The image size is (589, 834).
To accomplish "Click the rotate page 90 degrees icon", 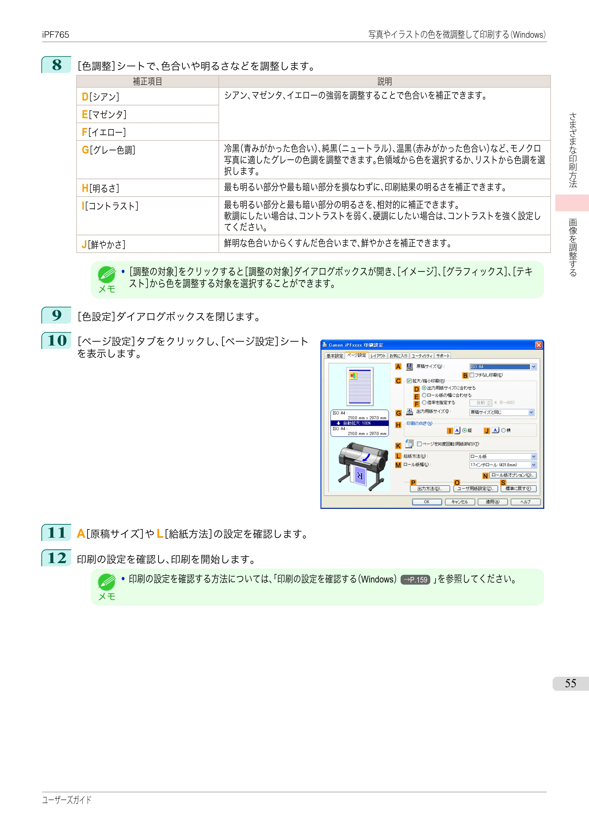I will (409, 443).
